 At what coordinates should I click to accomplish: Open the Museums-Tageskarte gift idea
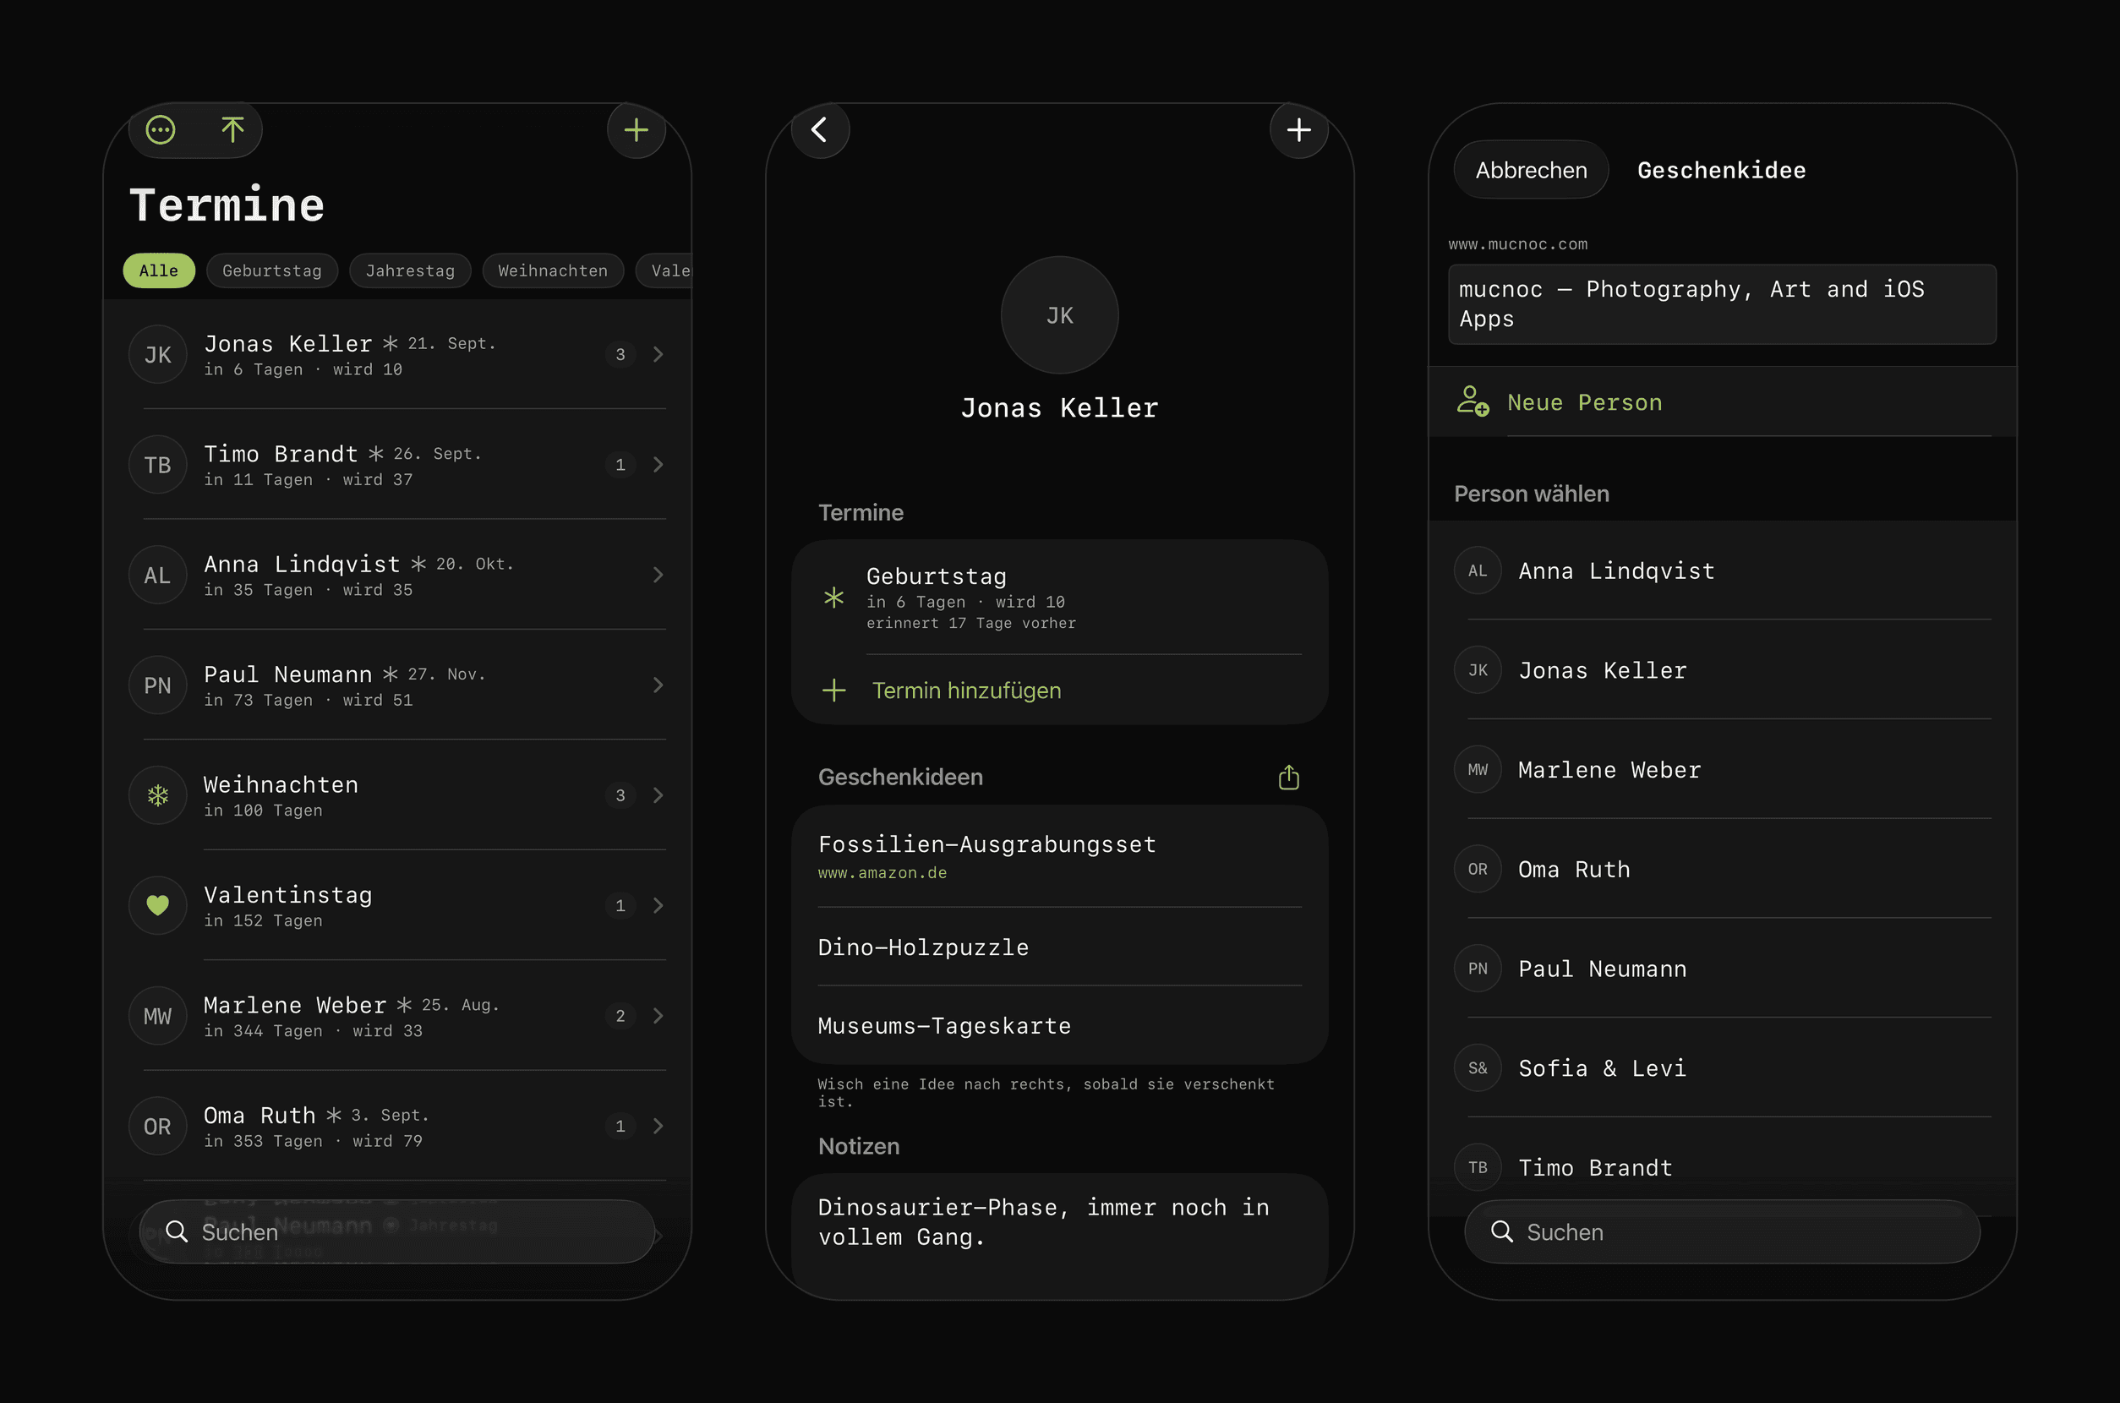click(x=1059, y=1025)
